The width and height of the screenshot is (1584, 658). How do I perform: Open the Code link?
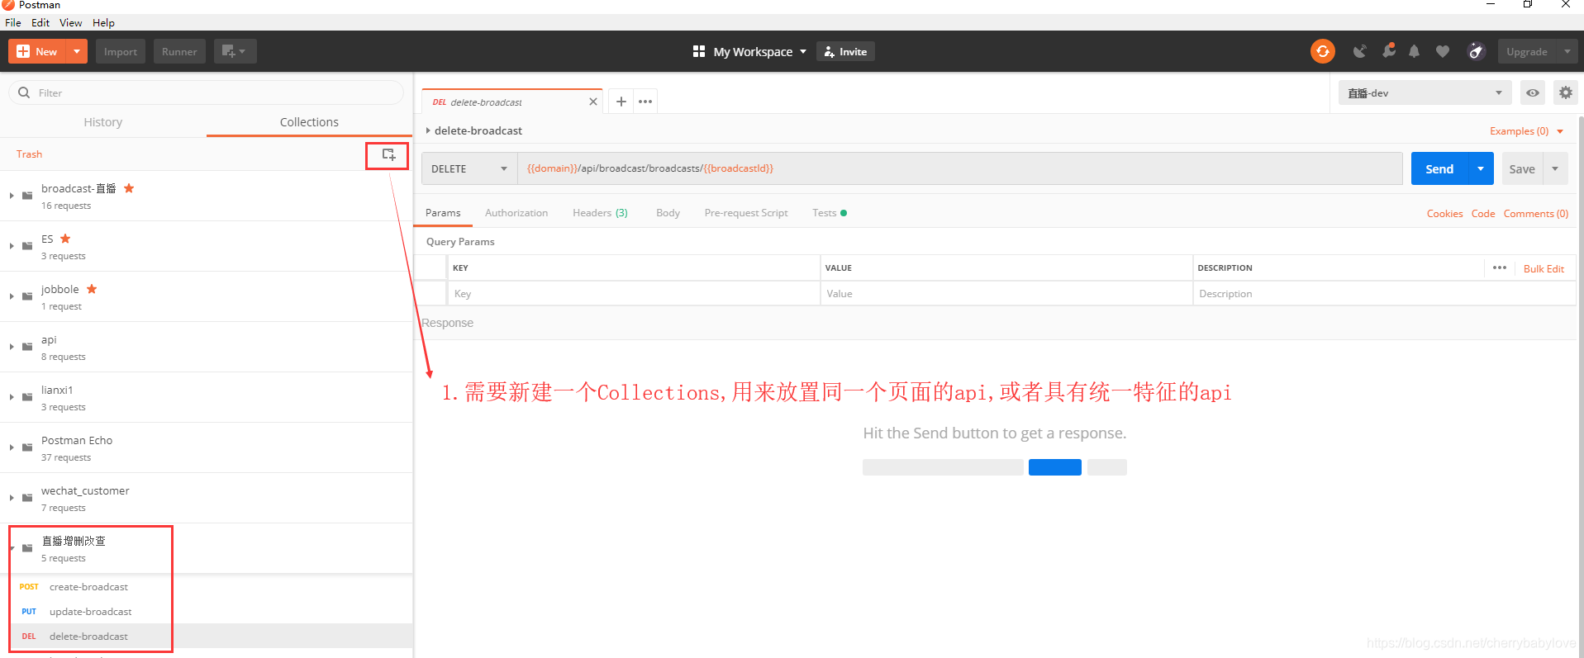point(1482,214)
